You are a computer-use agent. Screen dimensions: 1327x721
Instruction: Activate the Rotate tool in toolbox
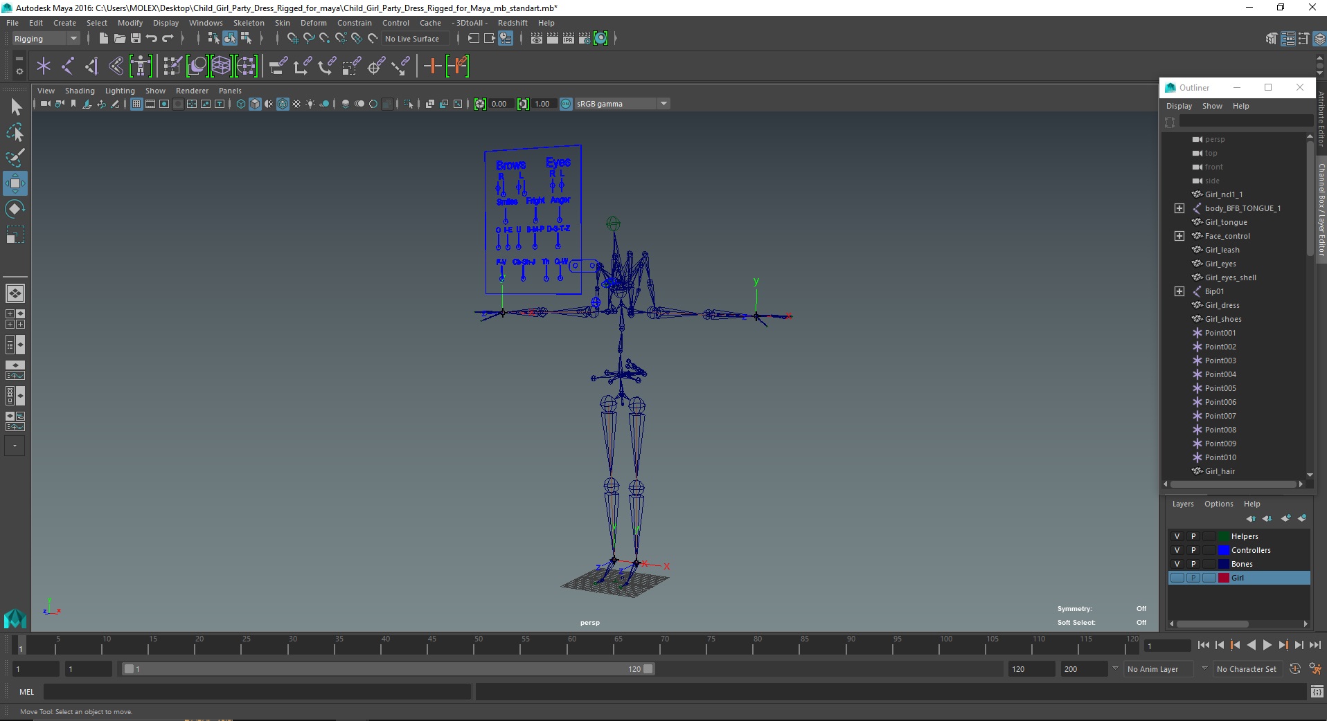15,209
